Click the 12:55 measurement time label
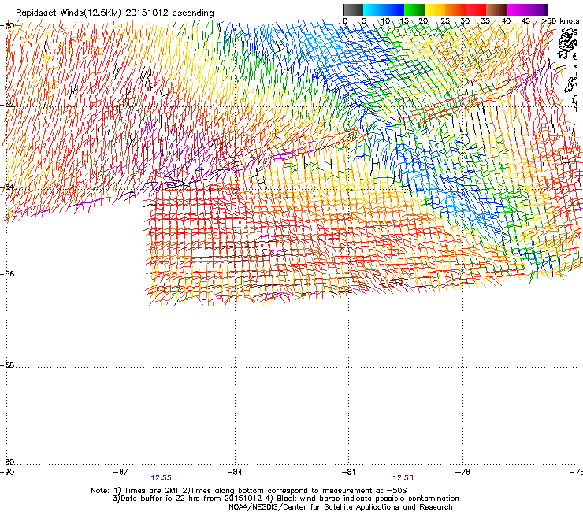 (x=161, y=478)
